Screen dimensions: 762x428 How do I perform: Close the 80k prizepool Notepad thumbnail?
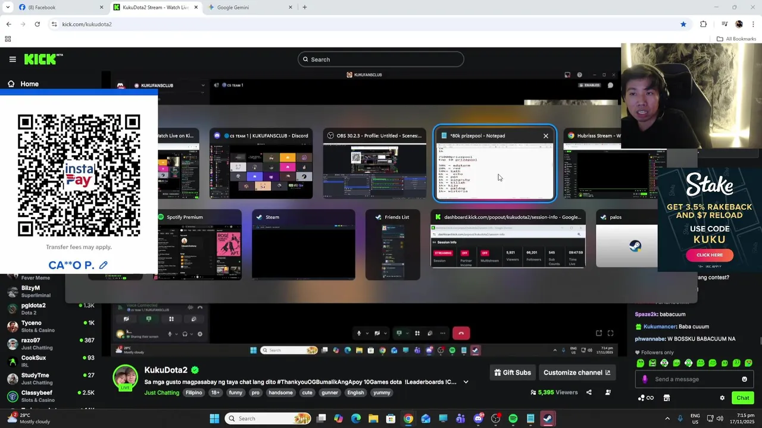click(x=546, y=136)
